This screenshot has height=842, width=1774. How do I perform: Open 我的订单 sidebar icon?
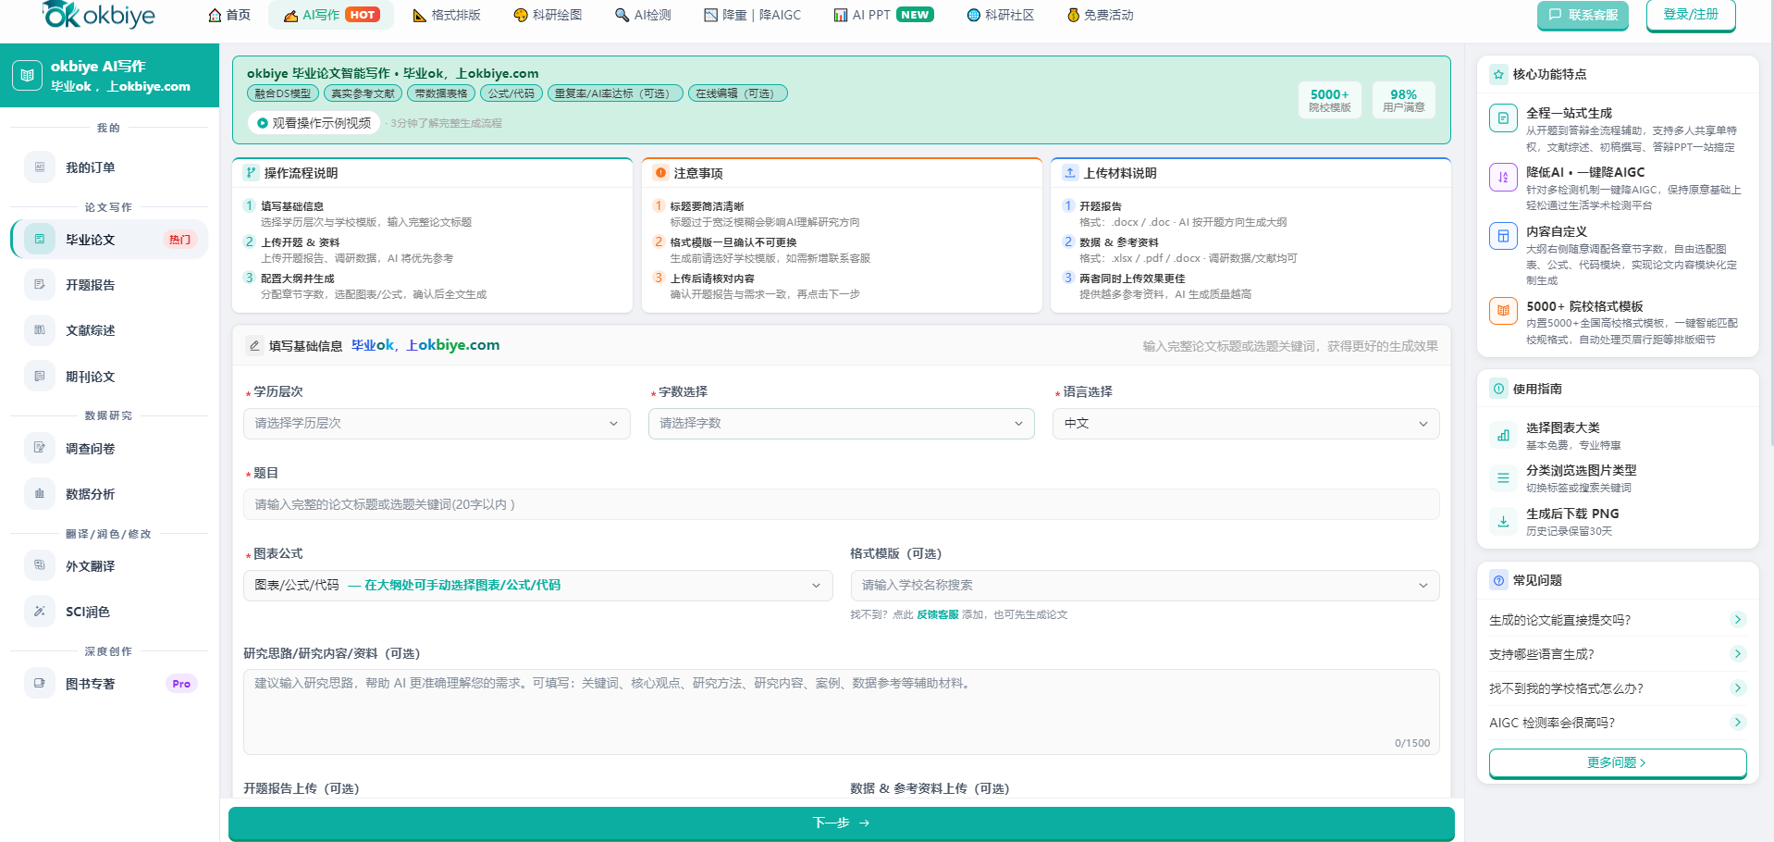point(39,167)
